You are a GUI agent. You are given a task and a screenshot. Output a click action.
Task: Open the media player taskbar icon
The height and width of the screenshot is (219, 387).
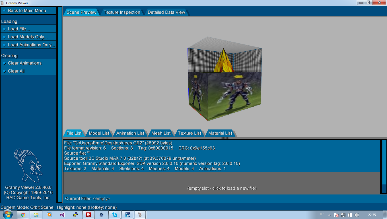click(49, 215)
